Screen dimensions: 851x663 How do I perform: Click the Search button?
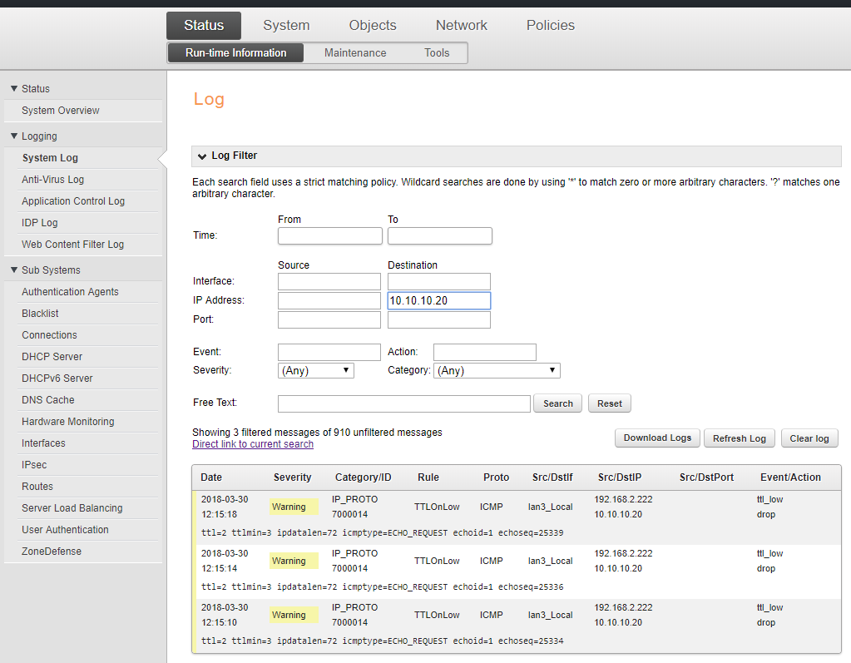click(557, 403)
